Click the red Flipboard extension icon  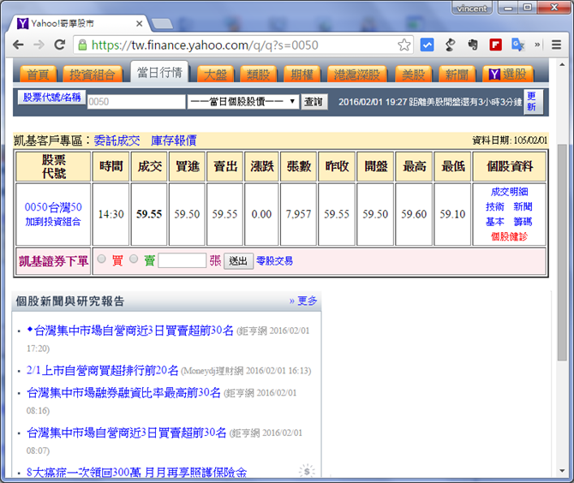[x=496, y=45]
